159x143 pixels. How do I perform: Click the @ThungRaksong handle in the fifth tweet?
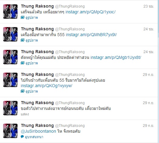click(70, 103)
